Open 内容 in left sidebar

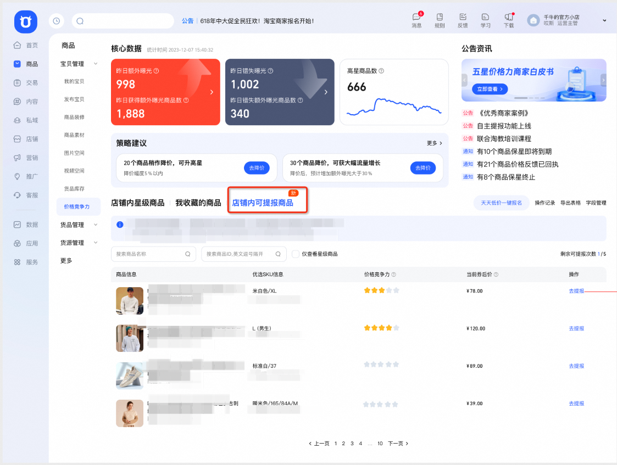tap(26, 102)
